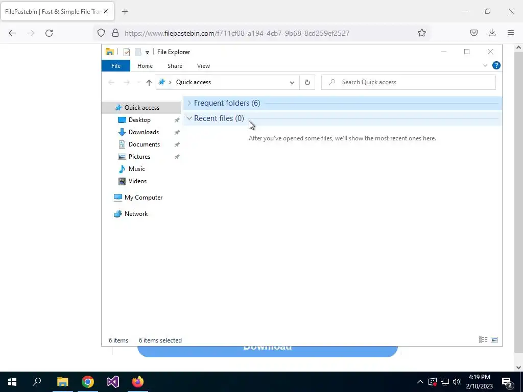This screenshot has width=523, height=392.
Task: Click the pin icon next to Desktop
Action: [177, 120]
